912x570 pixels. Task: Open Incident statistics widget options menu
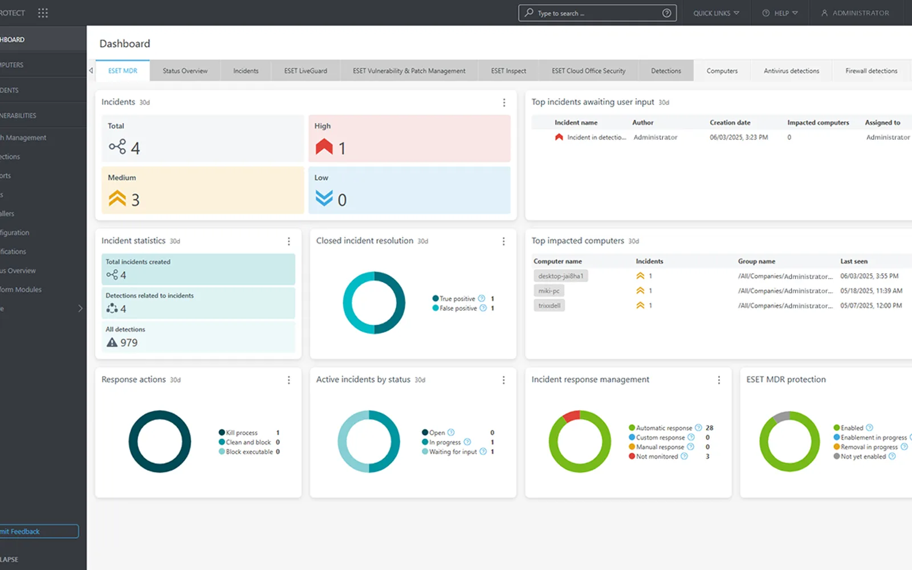pos(289,241)
